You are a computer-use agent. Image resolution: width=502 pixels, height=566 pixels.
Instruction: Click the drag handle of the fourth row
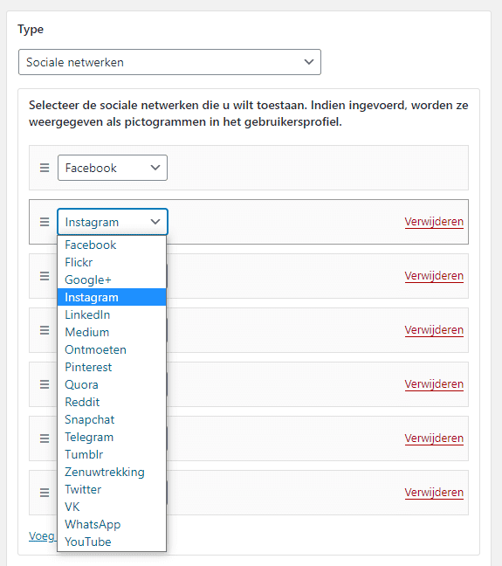click(45, 330)
